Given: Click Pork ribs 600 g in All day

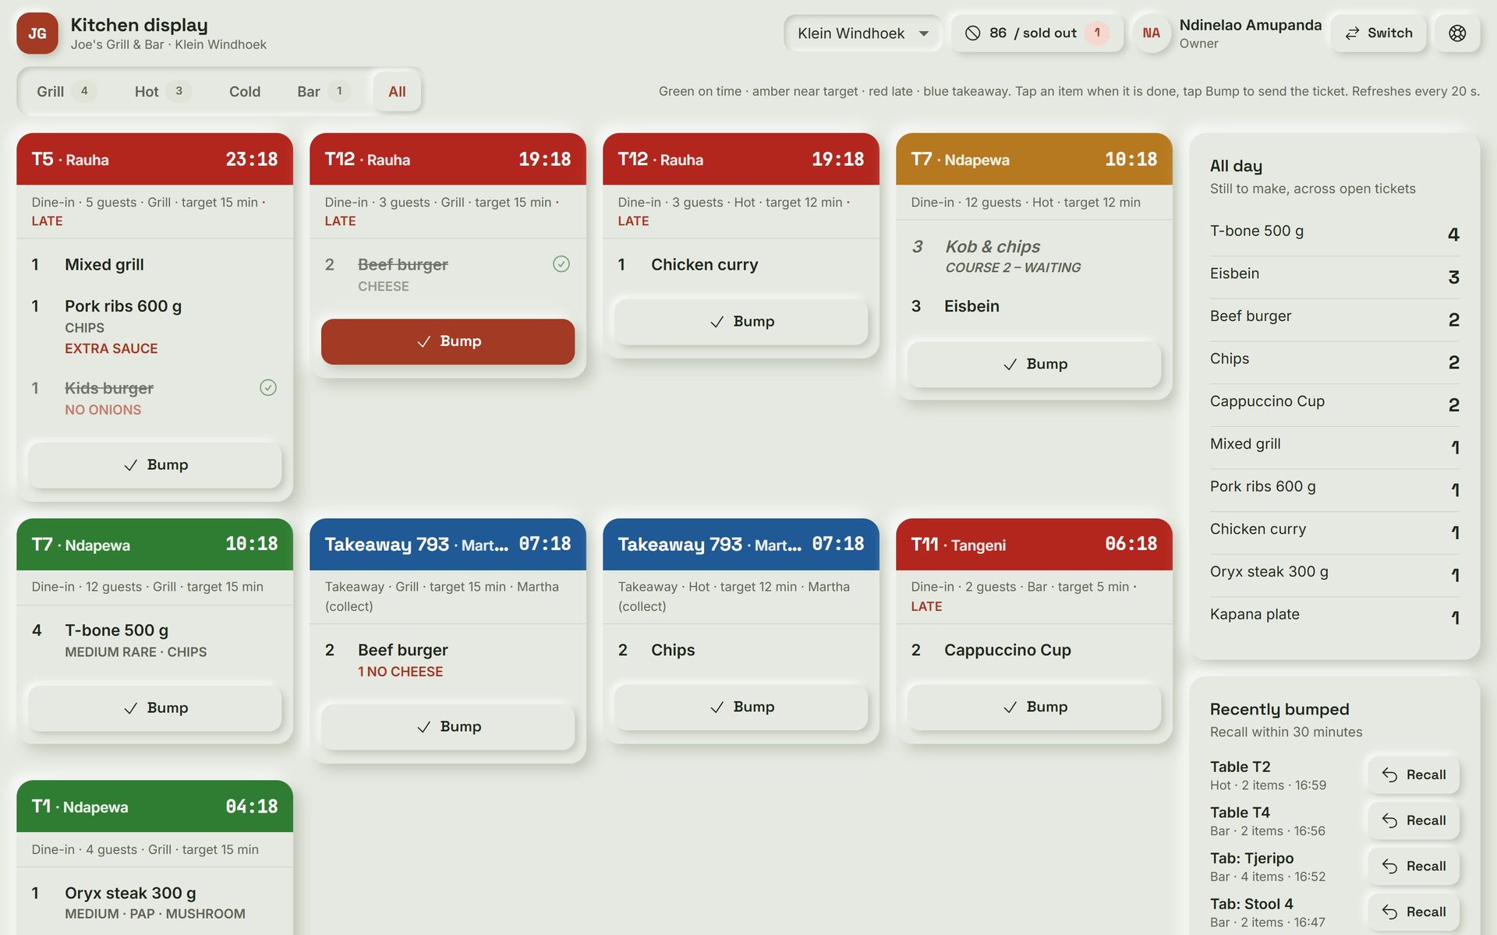Looking at the screenshot, I should [x=1334, y=489].
